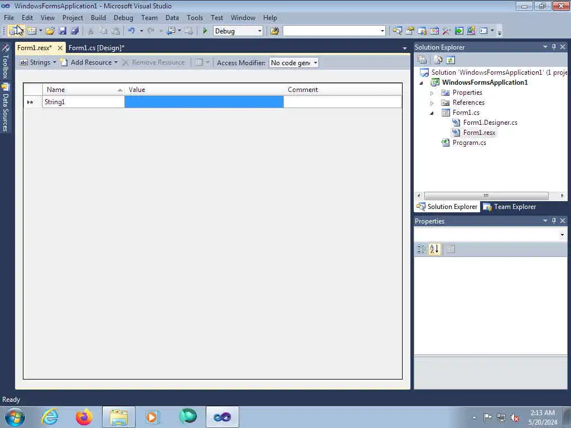This screenshot has height=428, width=571.
Task: Click the New Project toolbar icon
Action: tap(14, 31)
